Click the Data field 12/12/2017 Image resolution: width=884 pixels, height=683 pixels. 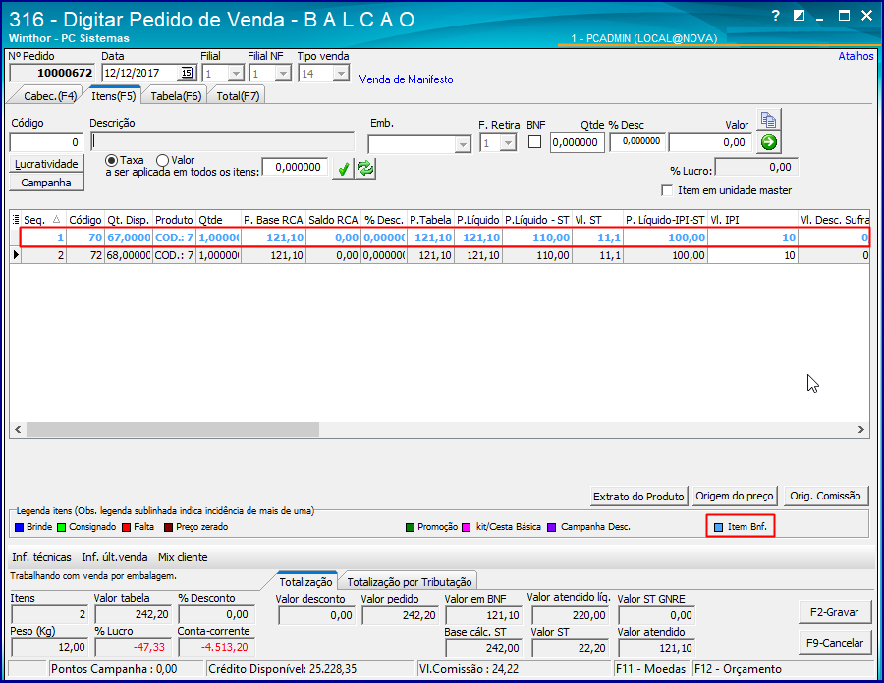coord(140,74)
